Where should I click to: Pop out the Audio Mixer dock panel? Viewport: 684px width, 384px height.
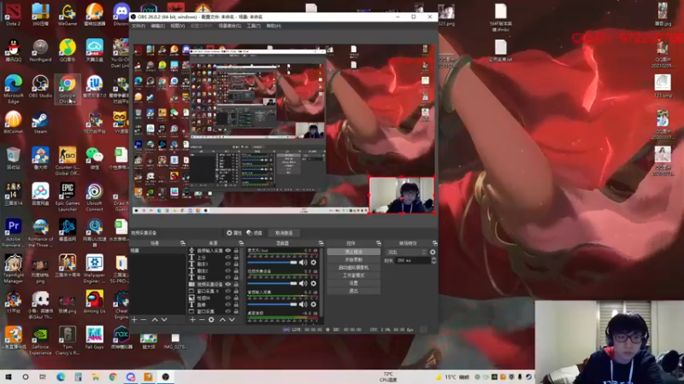click(x=321, y=243)
